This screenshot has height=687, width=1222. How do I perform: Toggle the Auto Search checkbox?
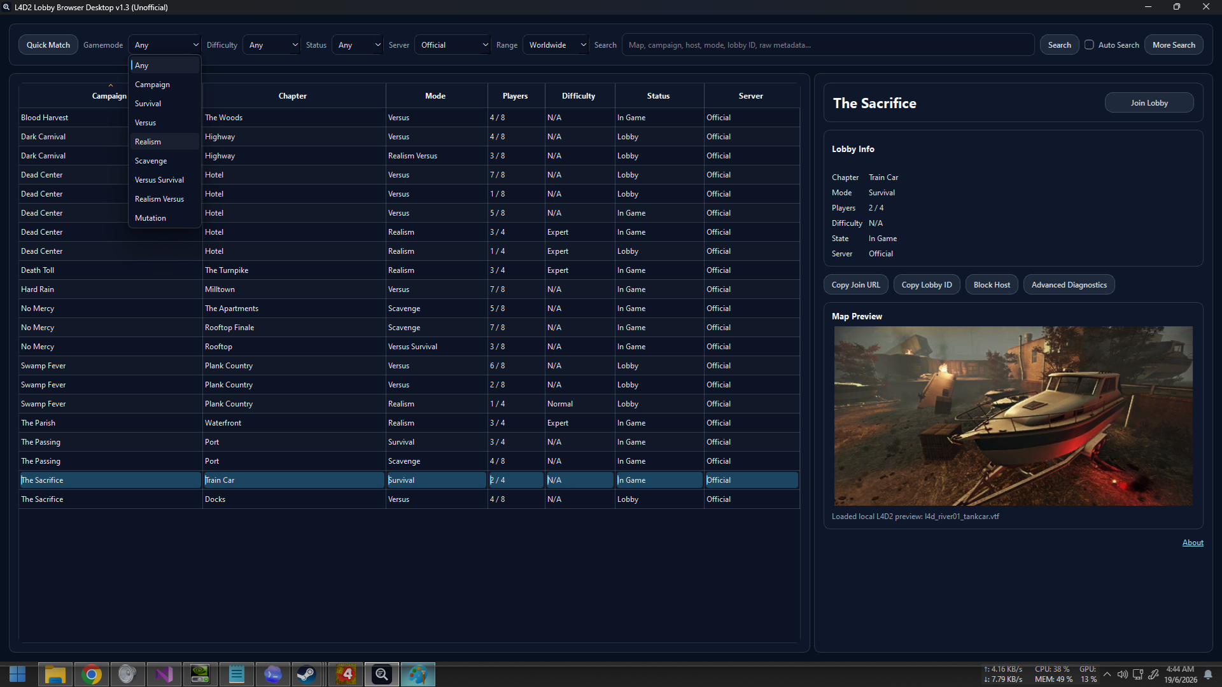pyautogui.click(x=1090, y=45)
